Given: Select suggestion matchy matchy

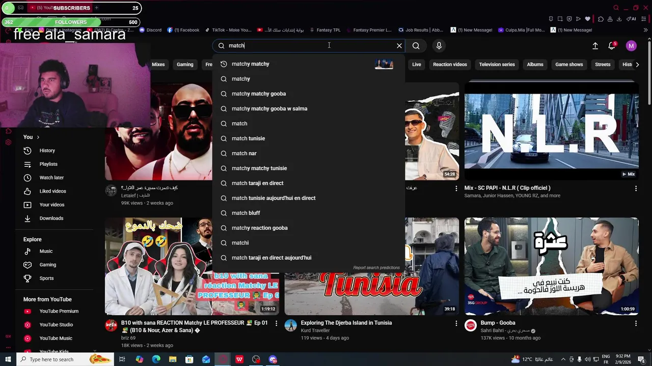Looking at the screenshot, I should (309, 64).
